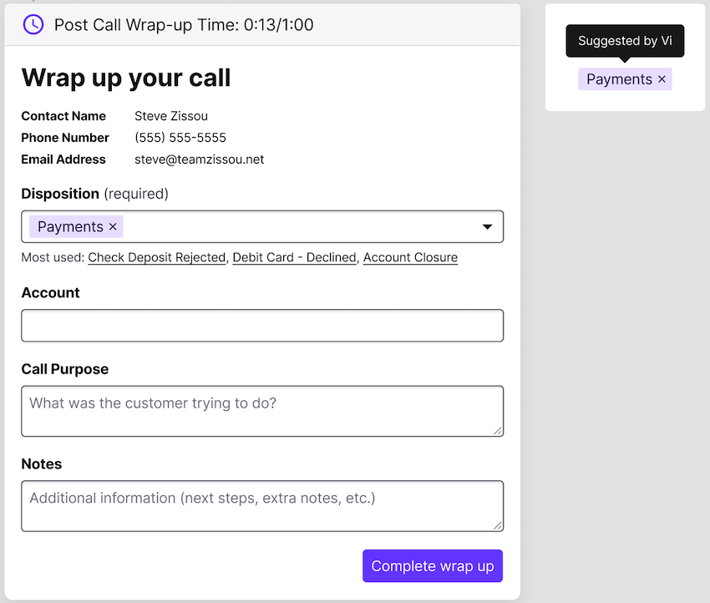This screenshot has width=710, height=603.
Task: Dismiss the Payments tag suggested by Vi
Action: (x=660, y=79)
